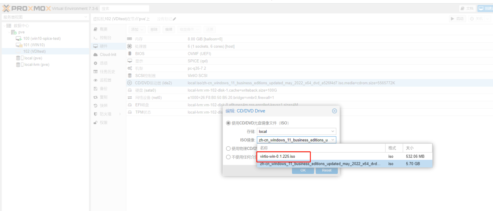Expand the 服务器视图 view selector dropdown
The image size is (493, 211).
click(45, 17)
